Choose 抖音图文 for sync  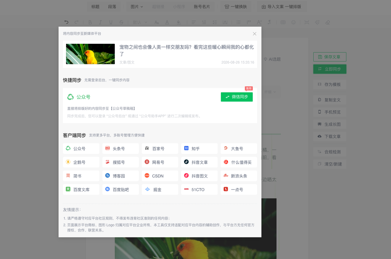click(x=199, y=176)
